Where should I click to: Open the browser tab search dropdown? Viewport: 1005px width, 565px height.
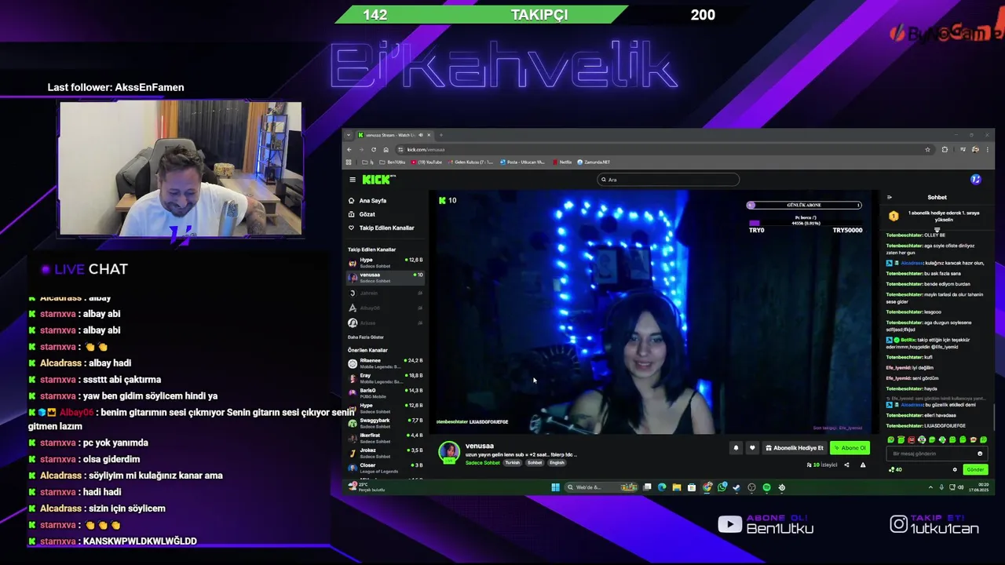(349, 135)
